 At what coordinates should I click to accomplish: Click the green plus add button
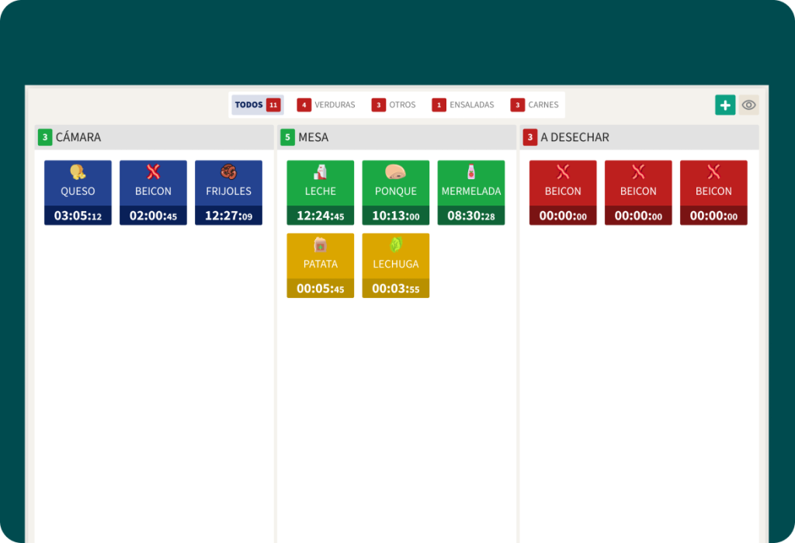[725, 105]
